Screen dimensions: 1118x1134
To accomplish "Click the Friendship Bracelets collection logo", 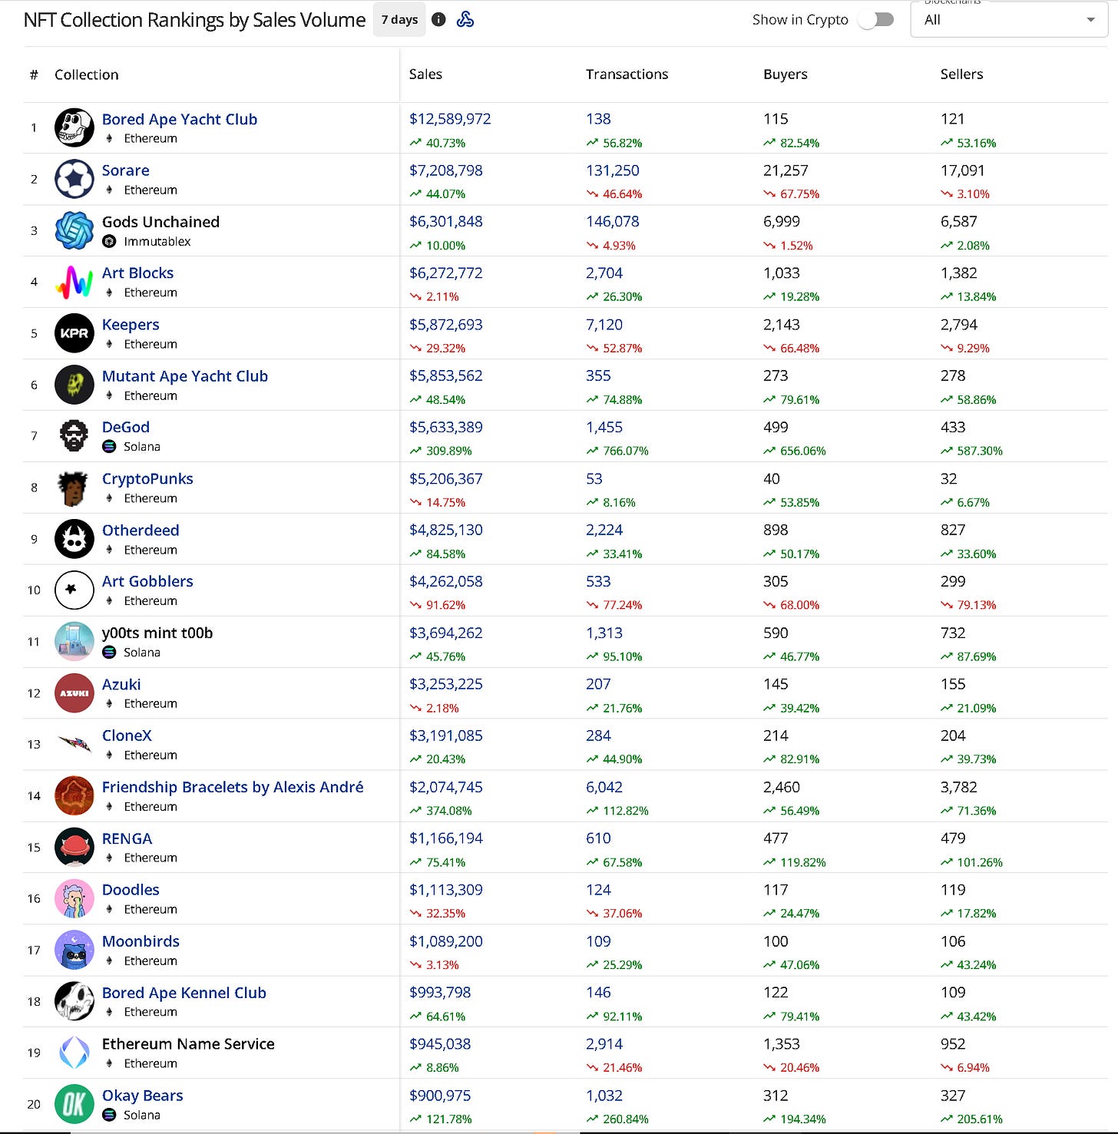I will point(74,795).
